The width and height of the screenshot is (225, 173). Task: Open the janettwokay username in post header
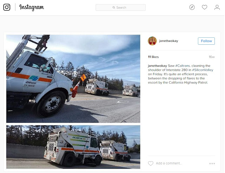click(169, 41)
